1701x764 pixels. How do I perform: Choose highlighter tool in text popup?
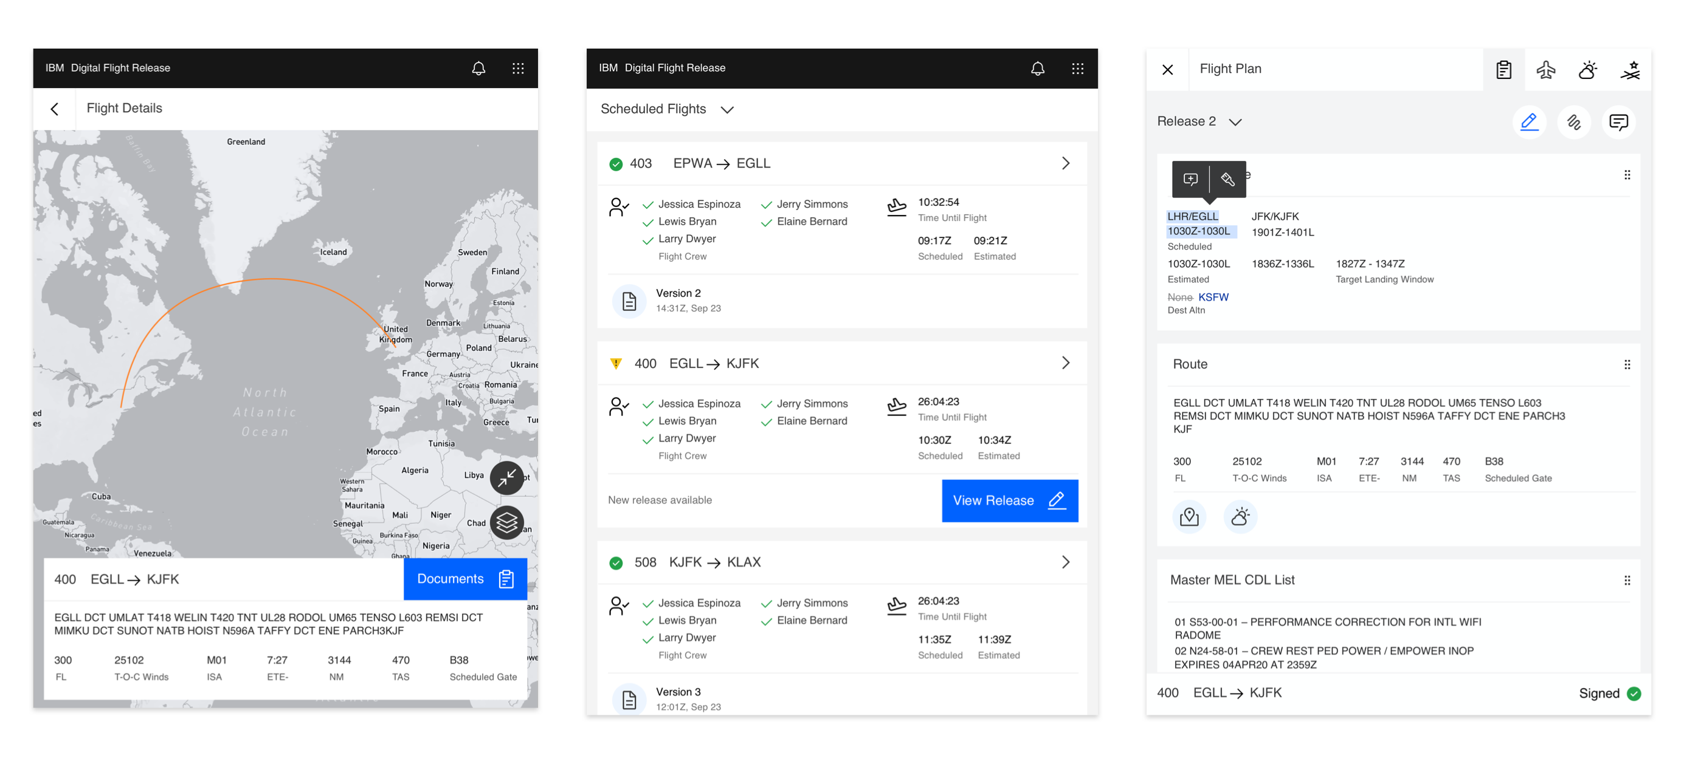[1227, 179]
